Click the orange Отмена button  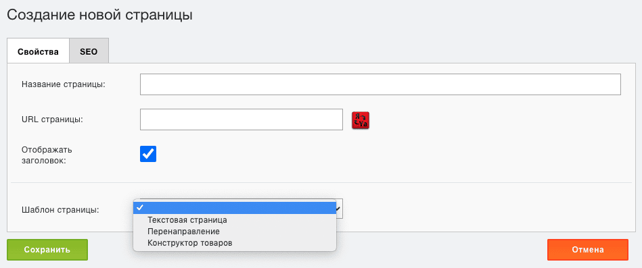point(588,250)
